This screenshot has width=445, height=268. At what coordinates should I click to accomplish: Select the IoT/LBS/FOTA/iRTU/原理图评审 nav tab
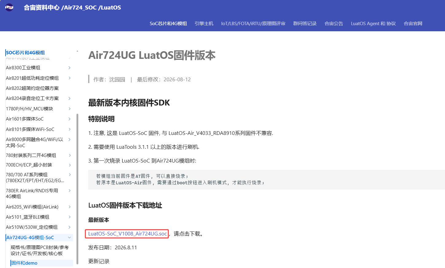click(253, 24)
